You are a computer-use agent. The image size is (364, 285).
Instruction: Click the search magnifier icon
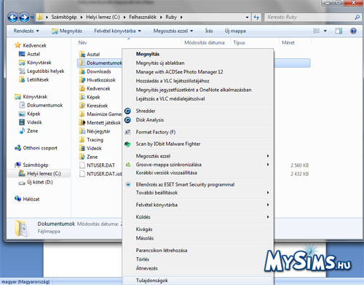[357, 17]
